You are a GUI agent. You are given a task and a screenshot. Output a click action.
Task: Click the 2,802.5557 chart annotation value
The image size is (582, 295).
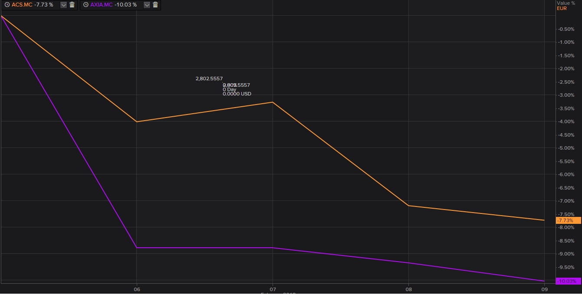pos(209,79)
